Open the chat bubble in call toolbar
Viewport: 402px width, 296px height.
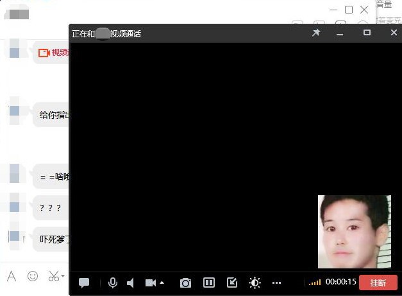[84, 283]
